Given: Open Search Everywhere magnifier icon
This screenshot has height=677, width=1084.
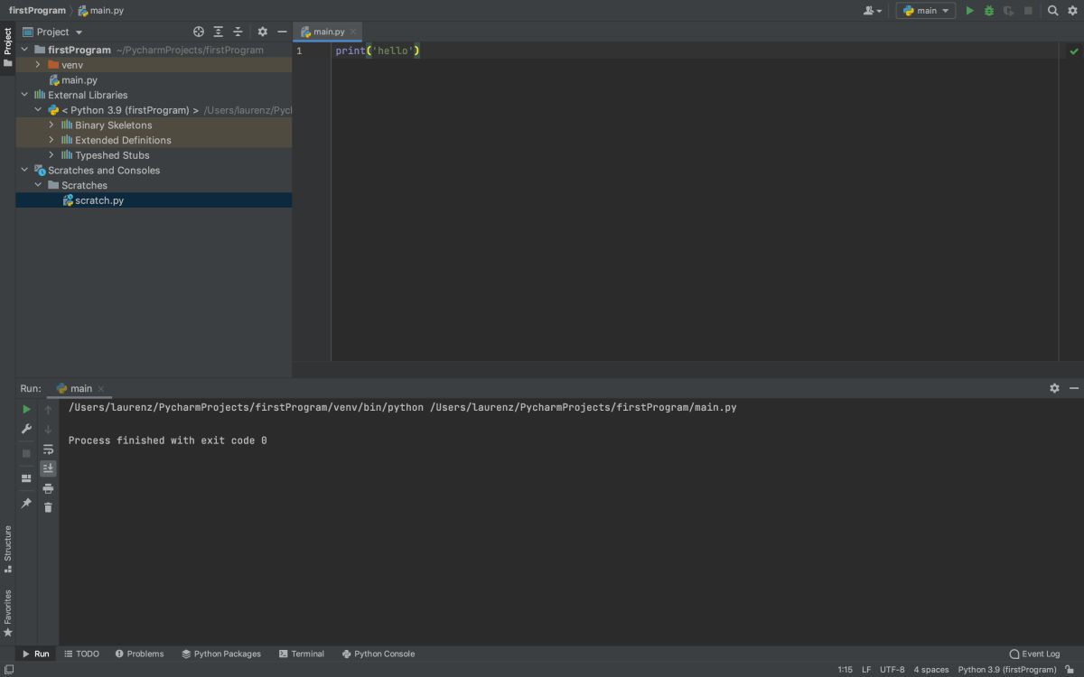Looking at the screenshot, I should [1052, 11].
